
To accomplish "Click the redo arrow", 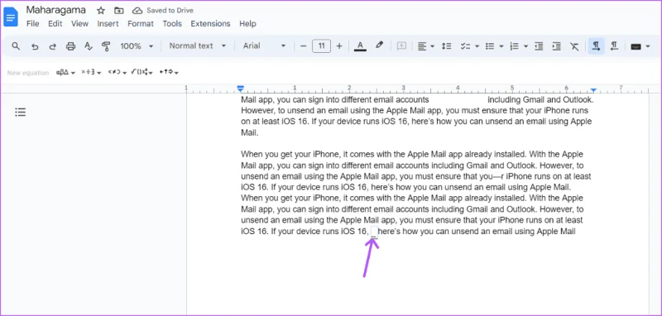I will click(x=53, y=46).
